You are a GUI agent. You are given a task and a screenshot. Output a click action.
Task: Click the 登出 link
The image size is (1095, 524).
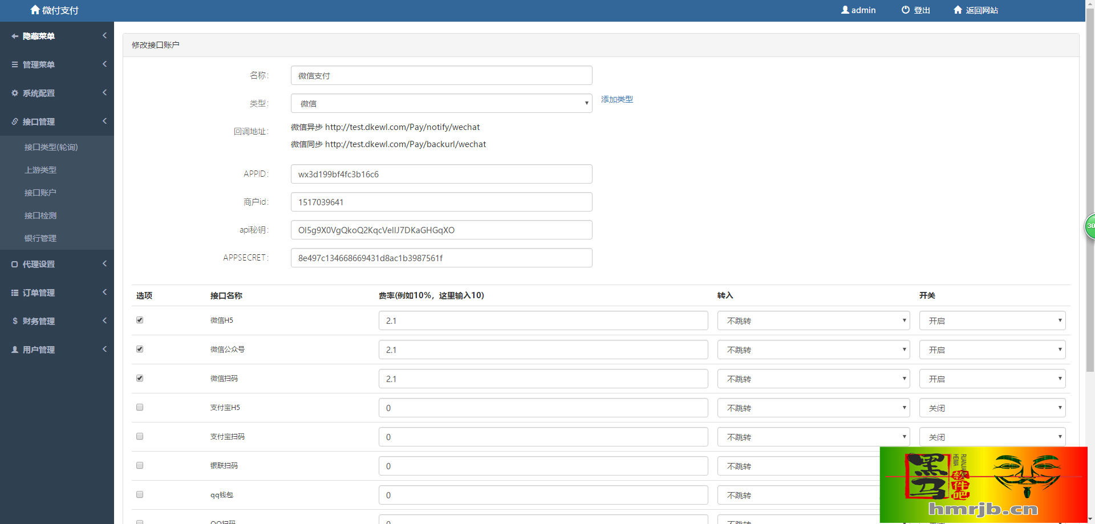coord(916,10)
